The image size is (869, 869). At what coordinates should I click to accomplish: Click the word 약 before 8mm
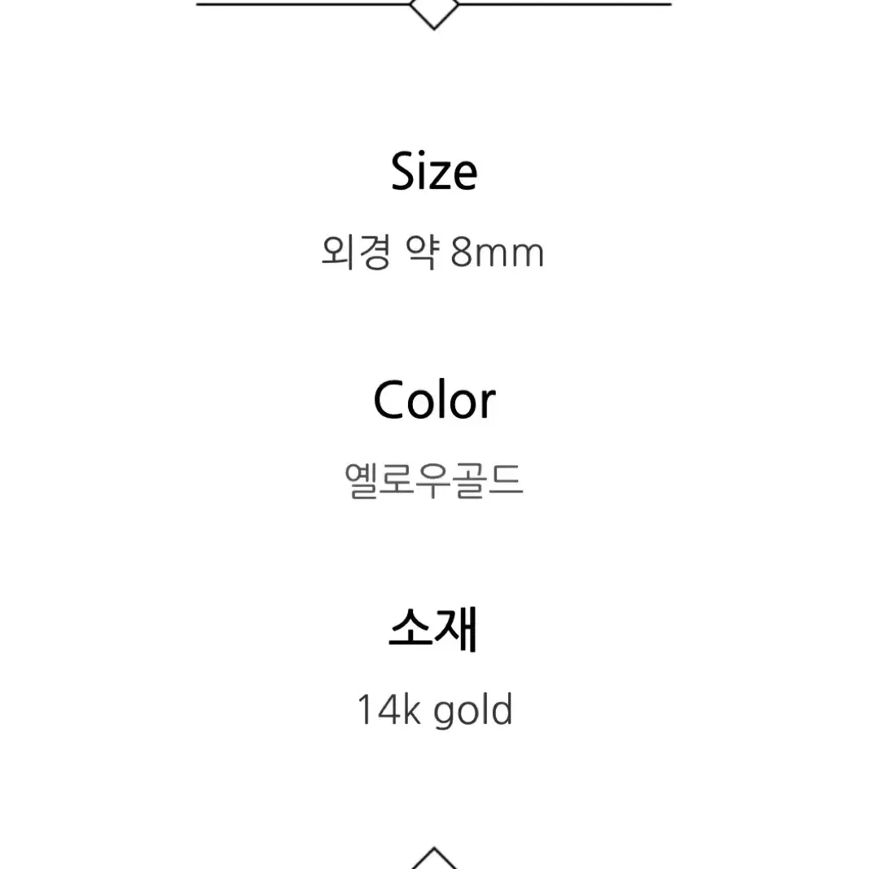(423, 252)
